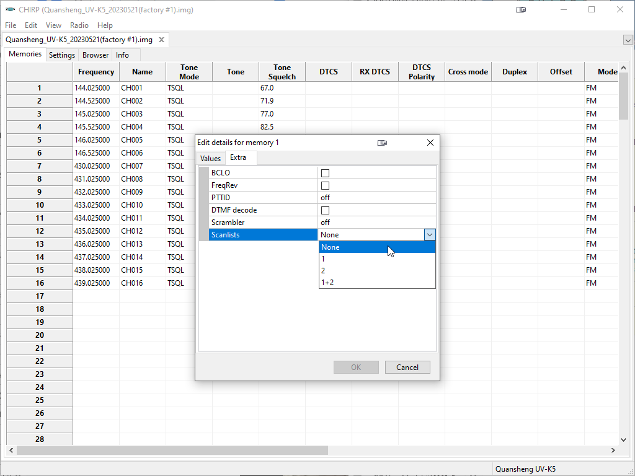Click the Quansheng UV-K5 status bar text
The height and width of the screenshot is (476, 635).
click(525, 469)
